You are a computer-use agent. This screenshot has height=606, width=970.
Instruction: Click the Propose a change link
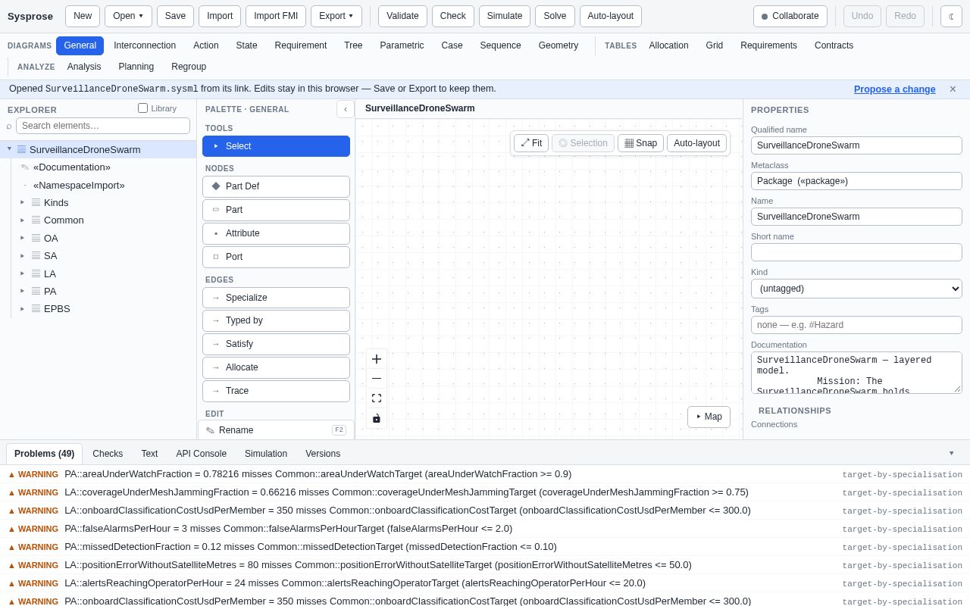tap(895, 89)
